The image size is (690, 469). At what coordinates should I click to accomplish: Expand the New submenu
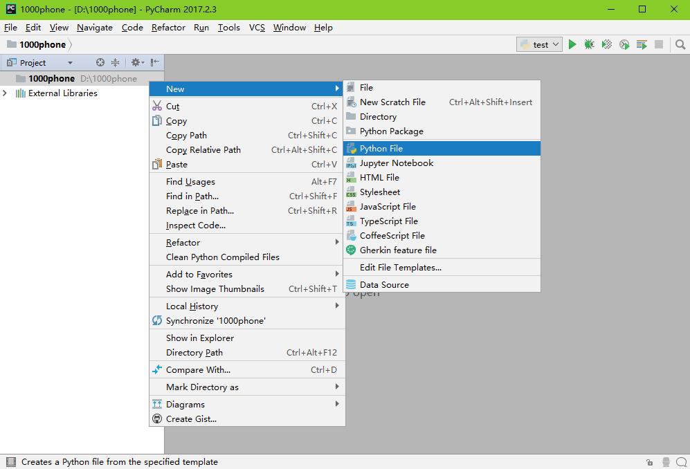(247, 89)
